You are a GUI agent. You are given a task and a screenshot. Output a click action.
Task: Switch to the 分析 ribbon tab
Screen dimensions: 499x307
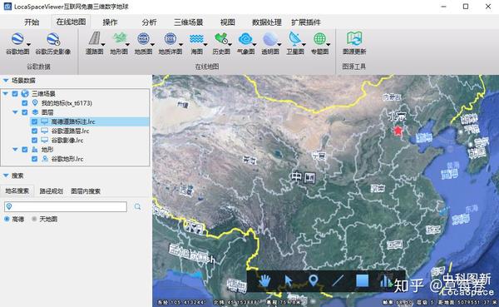coord(149,22)
